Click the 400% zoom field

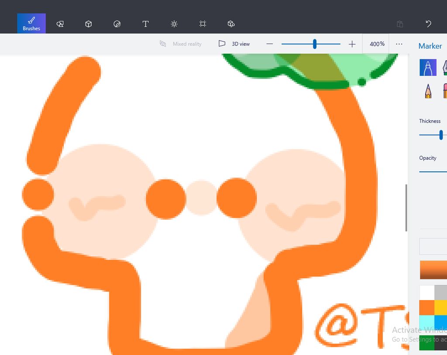[x=377, y=44]
